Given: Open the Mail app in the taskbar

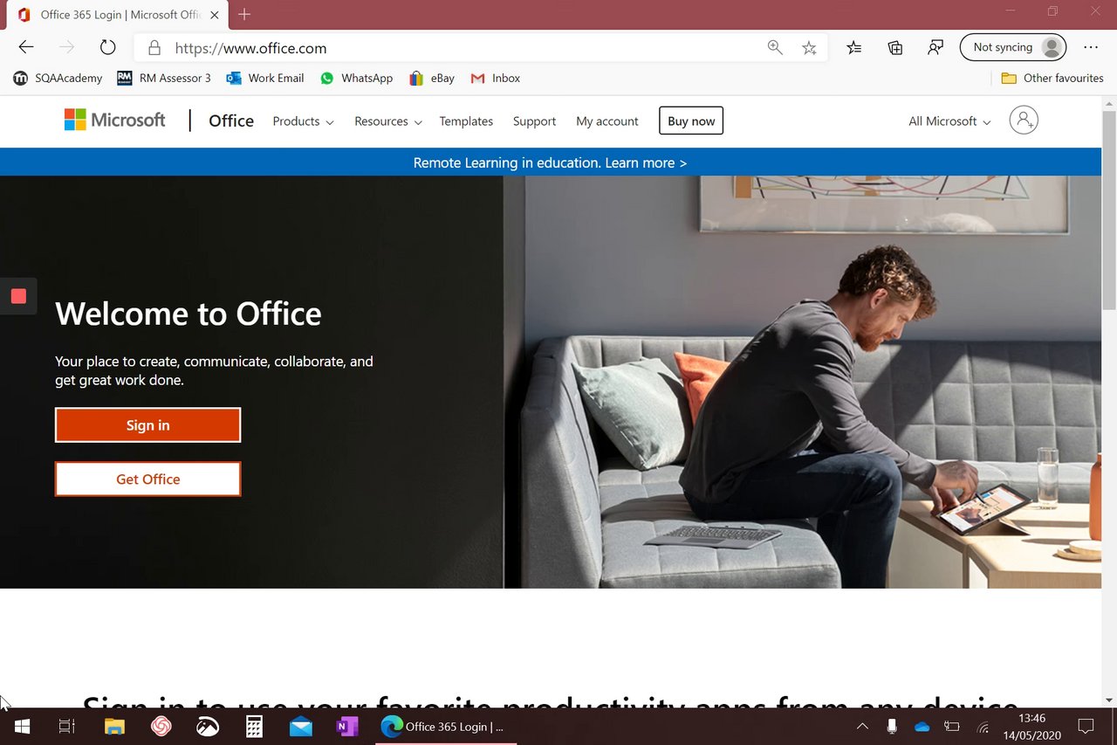Looking at the screenshot, I should click(x=301, y=726).
